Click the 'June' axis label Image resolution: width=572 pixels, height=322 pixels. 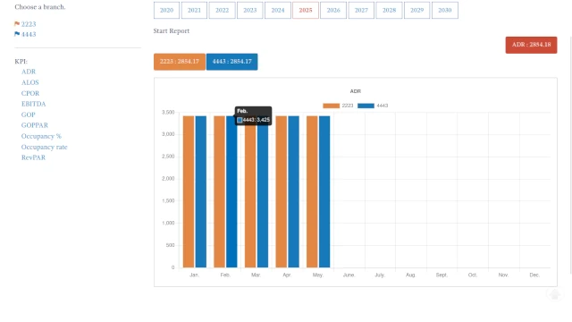349,275
